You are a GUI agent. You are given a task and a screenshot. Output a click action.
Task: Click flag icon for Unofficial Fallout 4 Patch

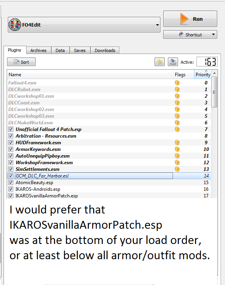[x=177, y=129]
